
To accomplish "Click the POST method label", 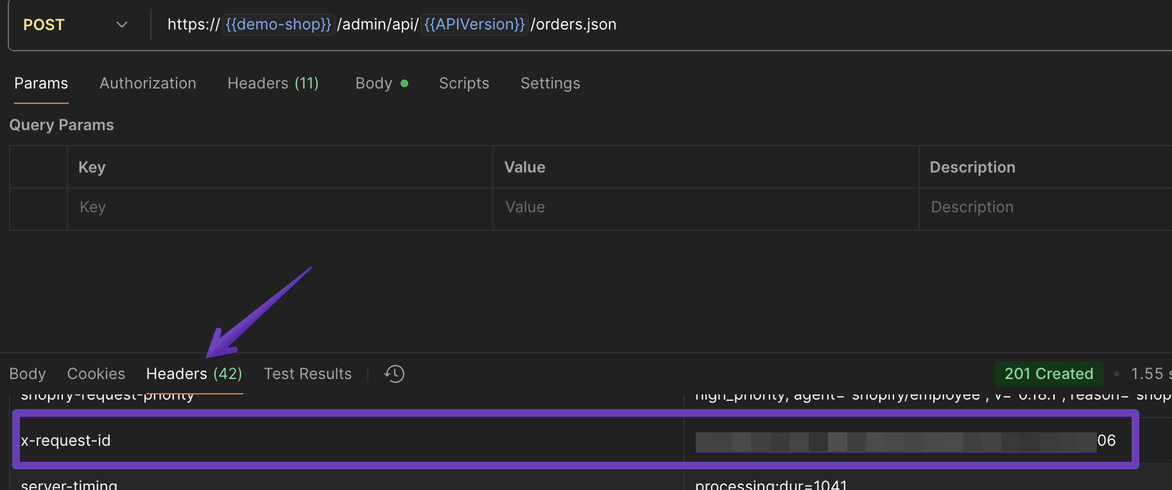I will tap(44, 25).
